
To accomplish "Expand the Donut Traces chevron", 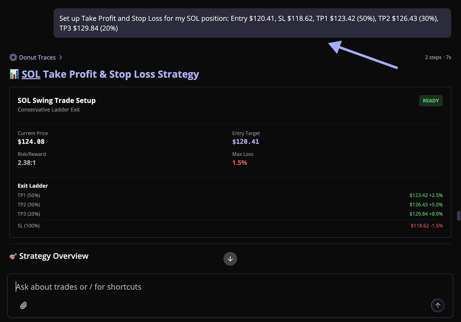I will [60, 57].
